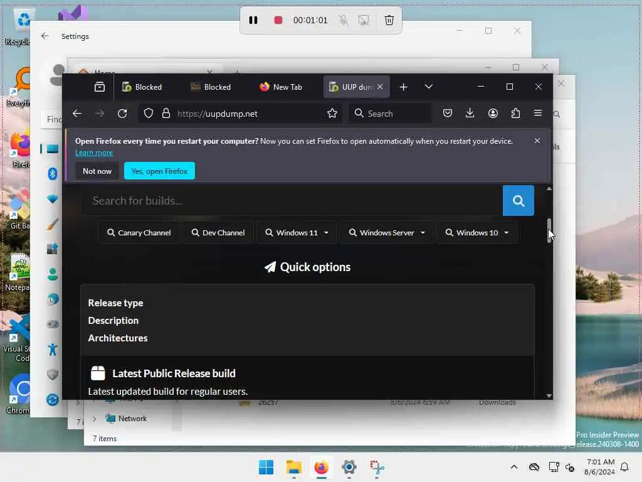This screenshot has width=642, height=482.
Task: Click the Firefox taskbar icon
Action: click(x=322, y=467)
